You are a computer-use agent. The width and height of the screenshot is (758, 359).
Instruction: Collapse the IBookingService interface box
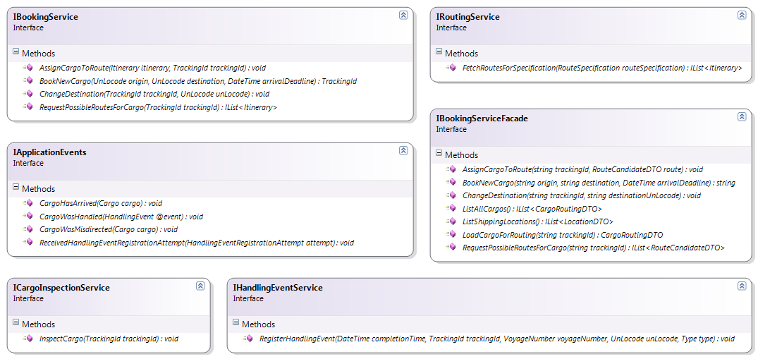(403, 15)
